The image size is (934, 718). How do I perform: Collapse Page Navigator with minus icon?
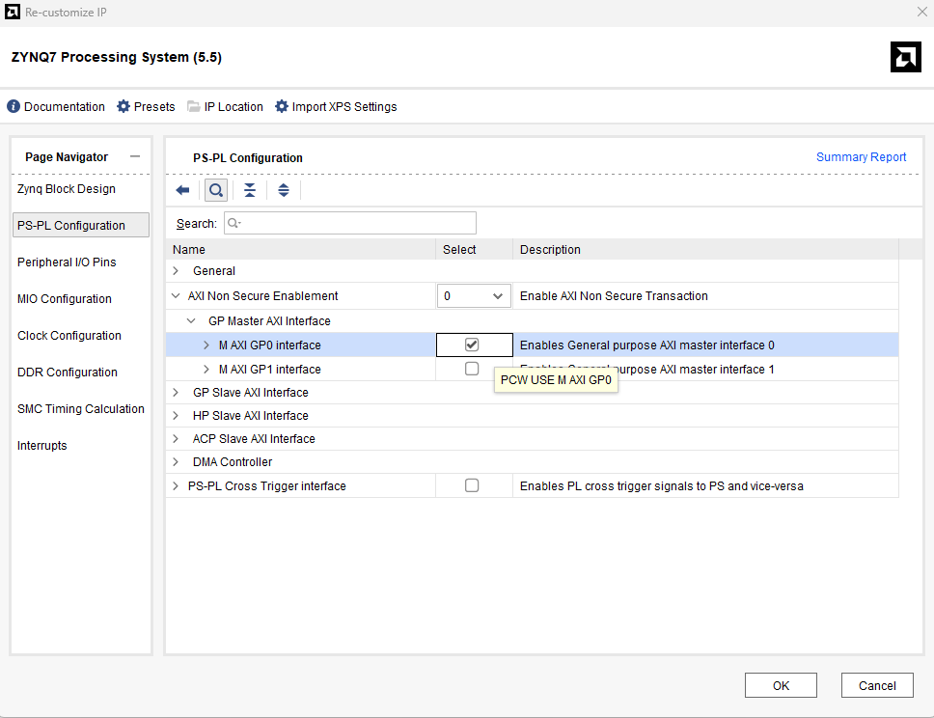(135, 156)
